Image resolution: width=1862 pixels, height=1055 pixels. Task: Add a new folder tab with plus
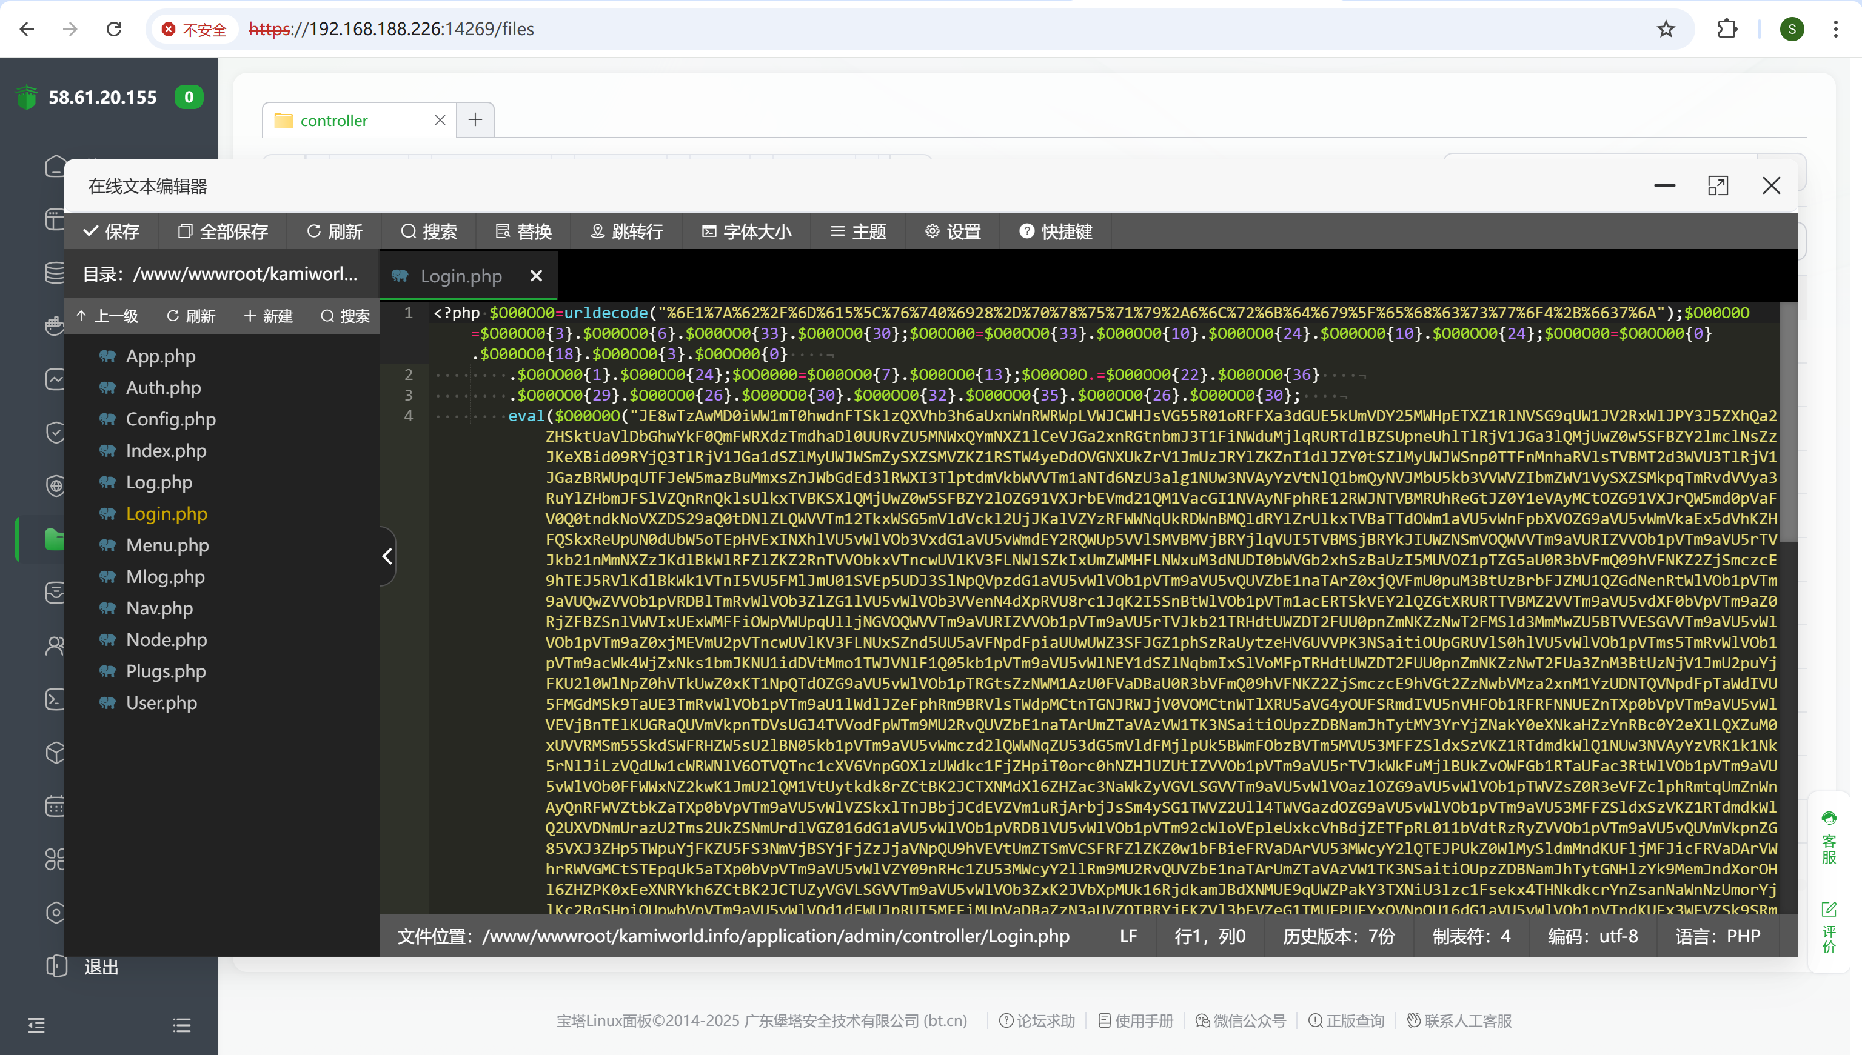[x=475, y=119]
